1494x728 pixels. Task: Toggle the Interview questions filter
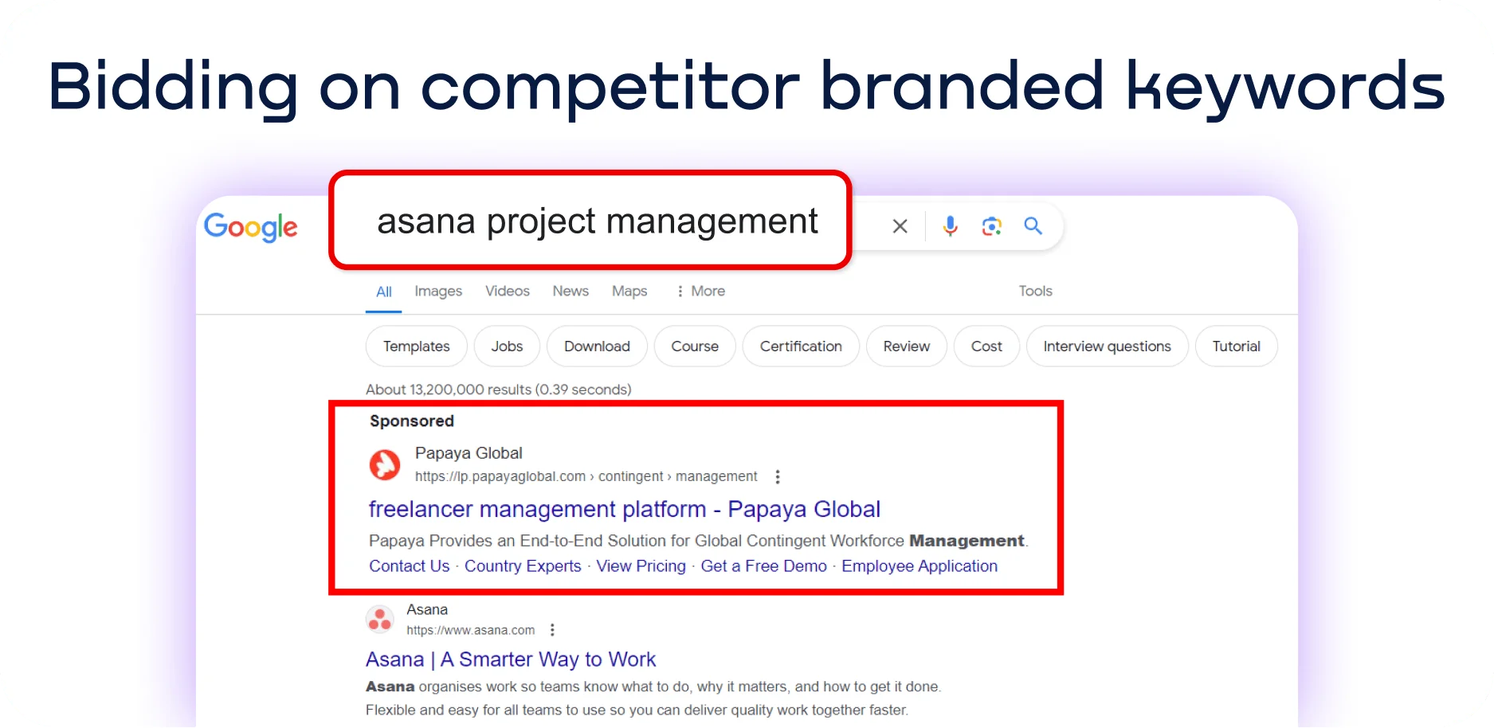[x=1107, y=346]
